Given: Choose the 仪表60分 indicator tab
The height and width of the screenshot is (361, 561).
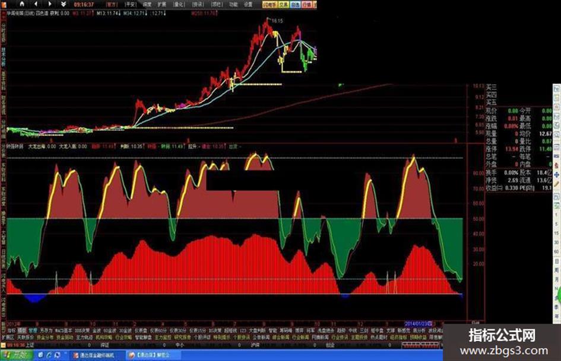Looking at the screenshot, I should coord(158,331).
